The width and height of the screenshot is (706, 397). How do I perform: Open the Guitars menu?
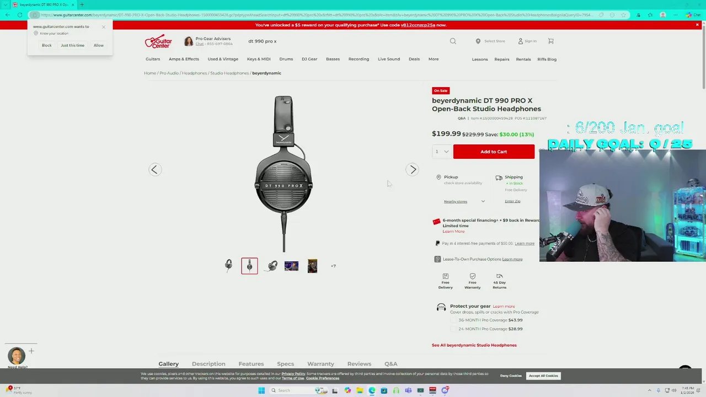point(153,59)
